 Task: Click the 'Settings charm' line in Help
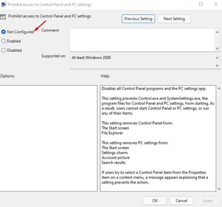[x=115, y=153]
